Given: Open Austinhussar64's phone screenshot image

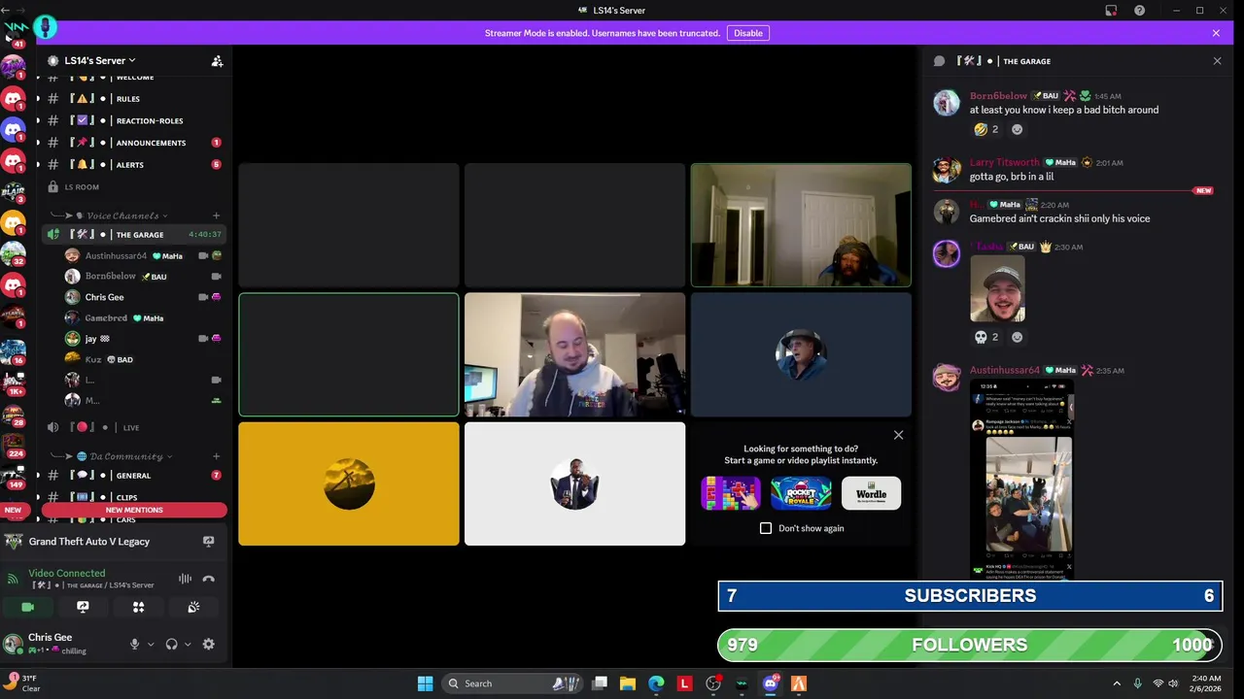Looking at the screenshot, I should point(1021,480).
